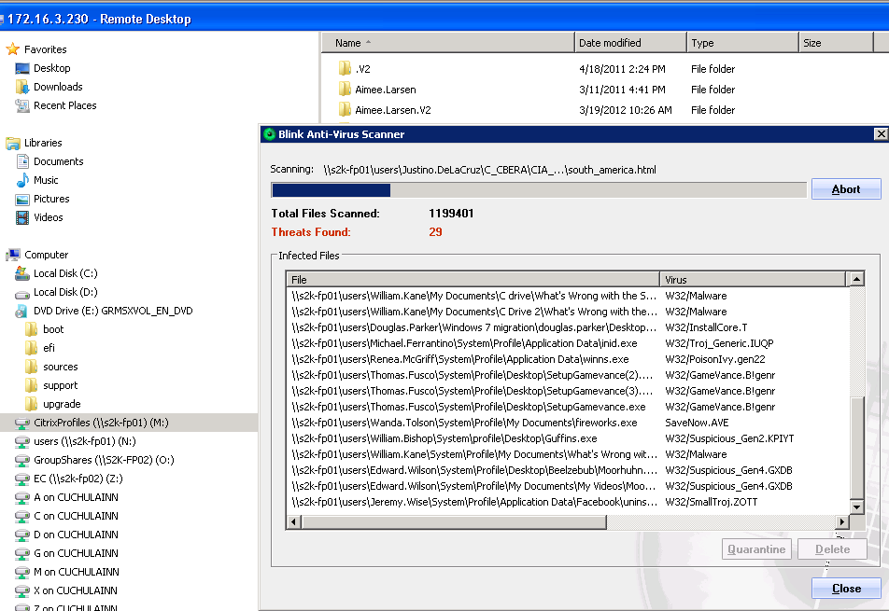Select the Jeremy.Wise Facebook infected file row
Viewport: 889px width, 611px height.
[568, 502]
